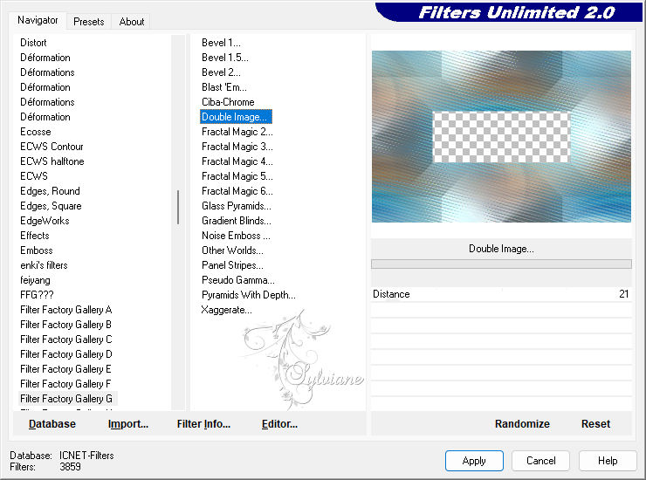Open the About tab
This screenshot has width=646, height=480.
132,22
